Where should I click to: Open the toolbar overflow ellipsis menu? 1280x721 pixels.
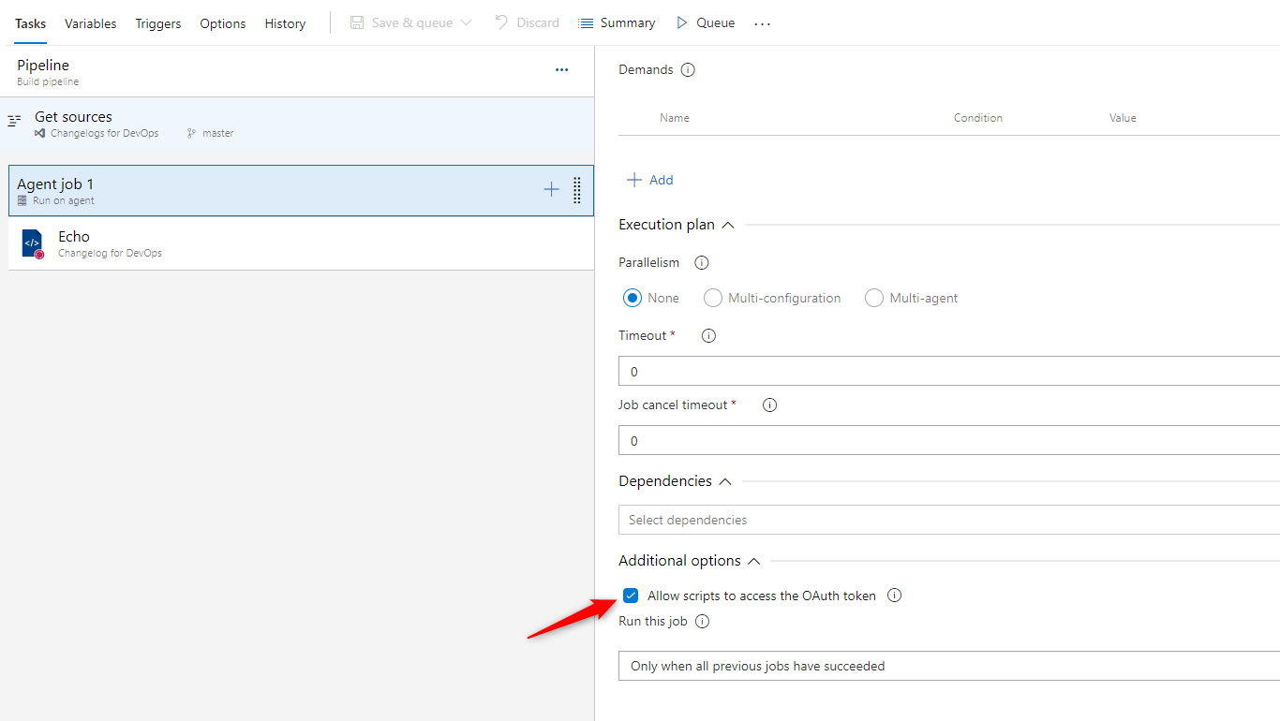(762, 23)
